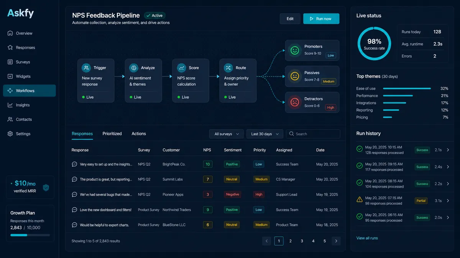Click the verified MRR shield icon
This screenshot has height=258, width=460.
(x=46, y=187)
